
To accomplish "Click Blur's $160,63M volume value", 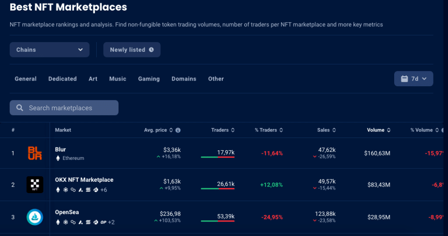I will [x=377, y=153].
